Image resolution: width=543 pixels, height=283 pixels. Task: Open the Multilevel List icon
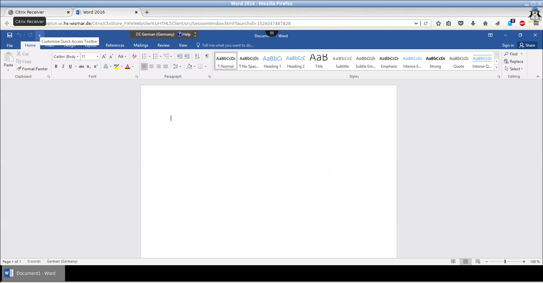coord(166,57)
